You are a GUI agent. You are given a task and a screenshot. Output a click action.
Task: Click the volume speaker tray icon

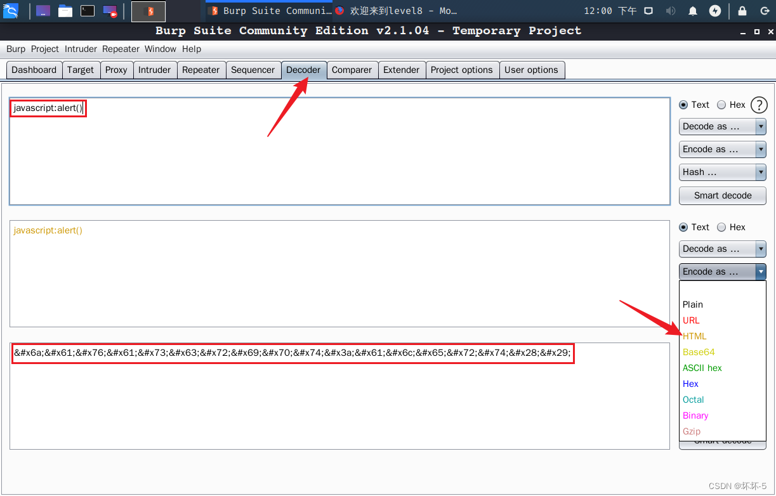click(x=671, y=11)
